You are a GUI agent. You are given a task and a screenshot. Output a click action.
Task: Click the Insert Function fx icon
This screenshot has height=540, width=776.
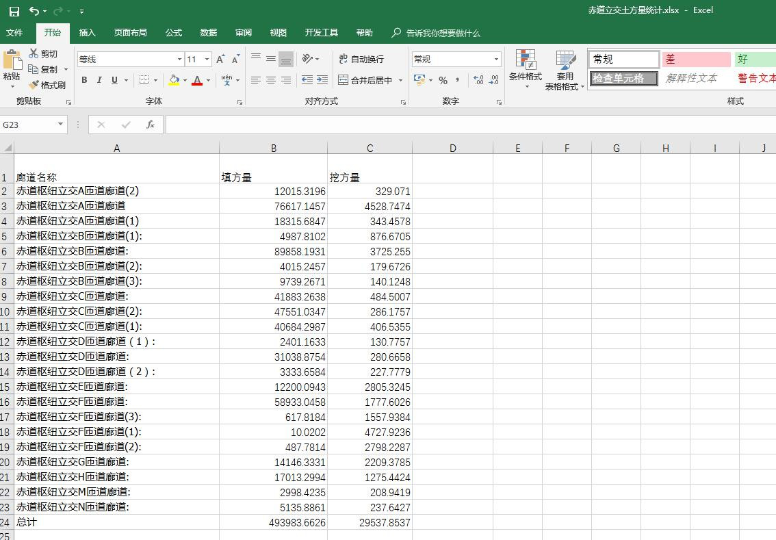[x=151, y=125]
